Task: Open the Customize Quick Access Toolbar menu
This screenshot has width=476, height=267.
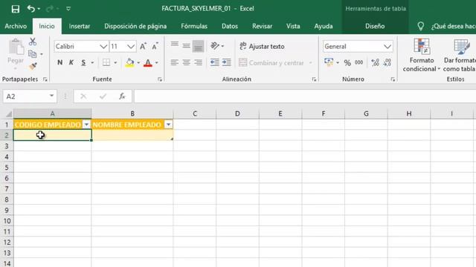Action: pyautogui.click(x=68, y=9)
